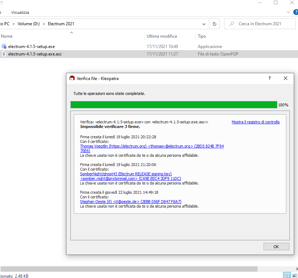Click the Applicazione type cell

click(x=210, y=47)
